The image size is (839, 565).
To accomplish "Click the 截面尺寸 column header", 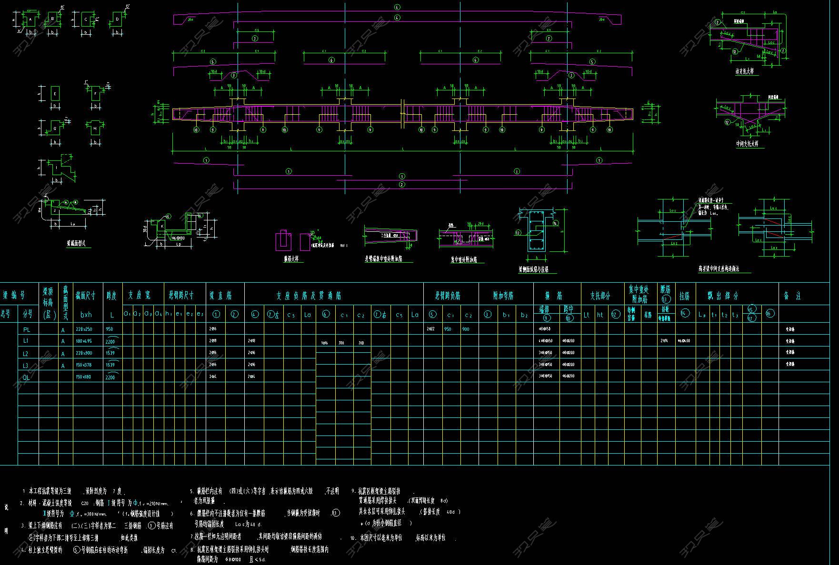I will click(86, 296).
